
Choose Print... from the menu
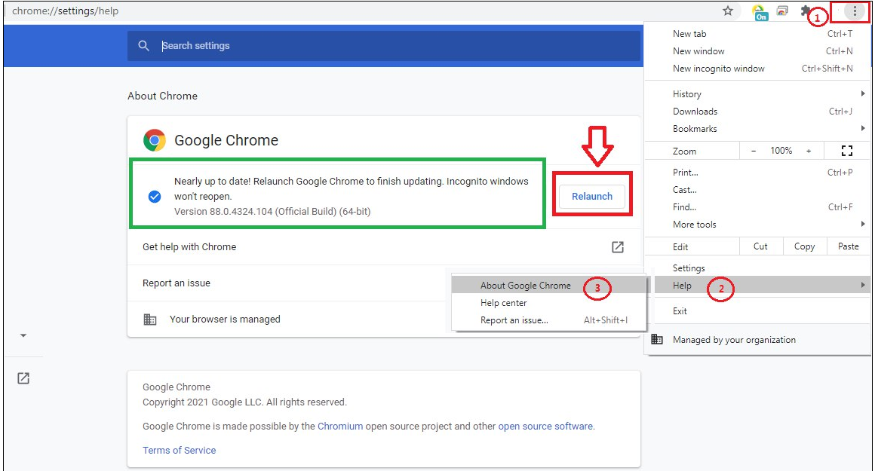click(758, 173)
